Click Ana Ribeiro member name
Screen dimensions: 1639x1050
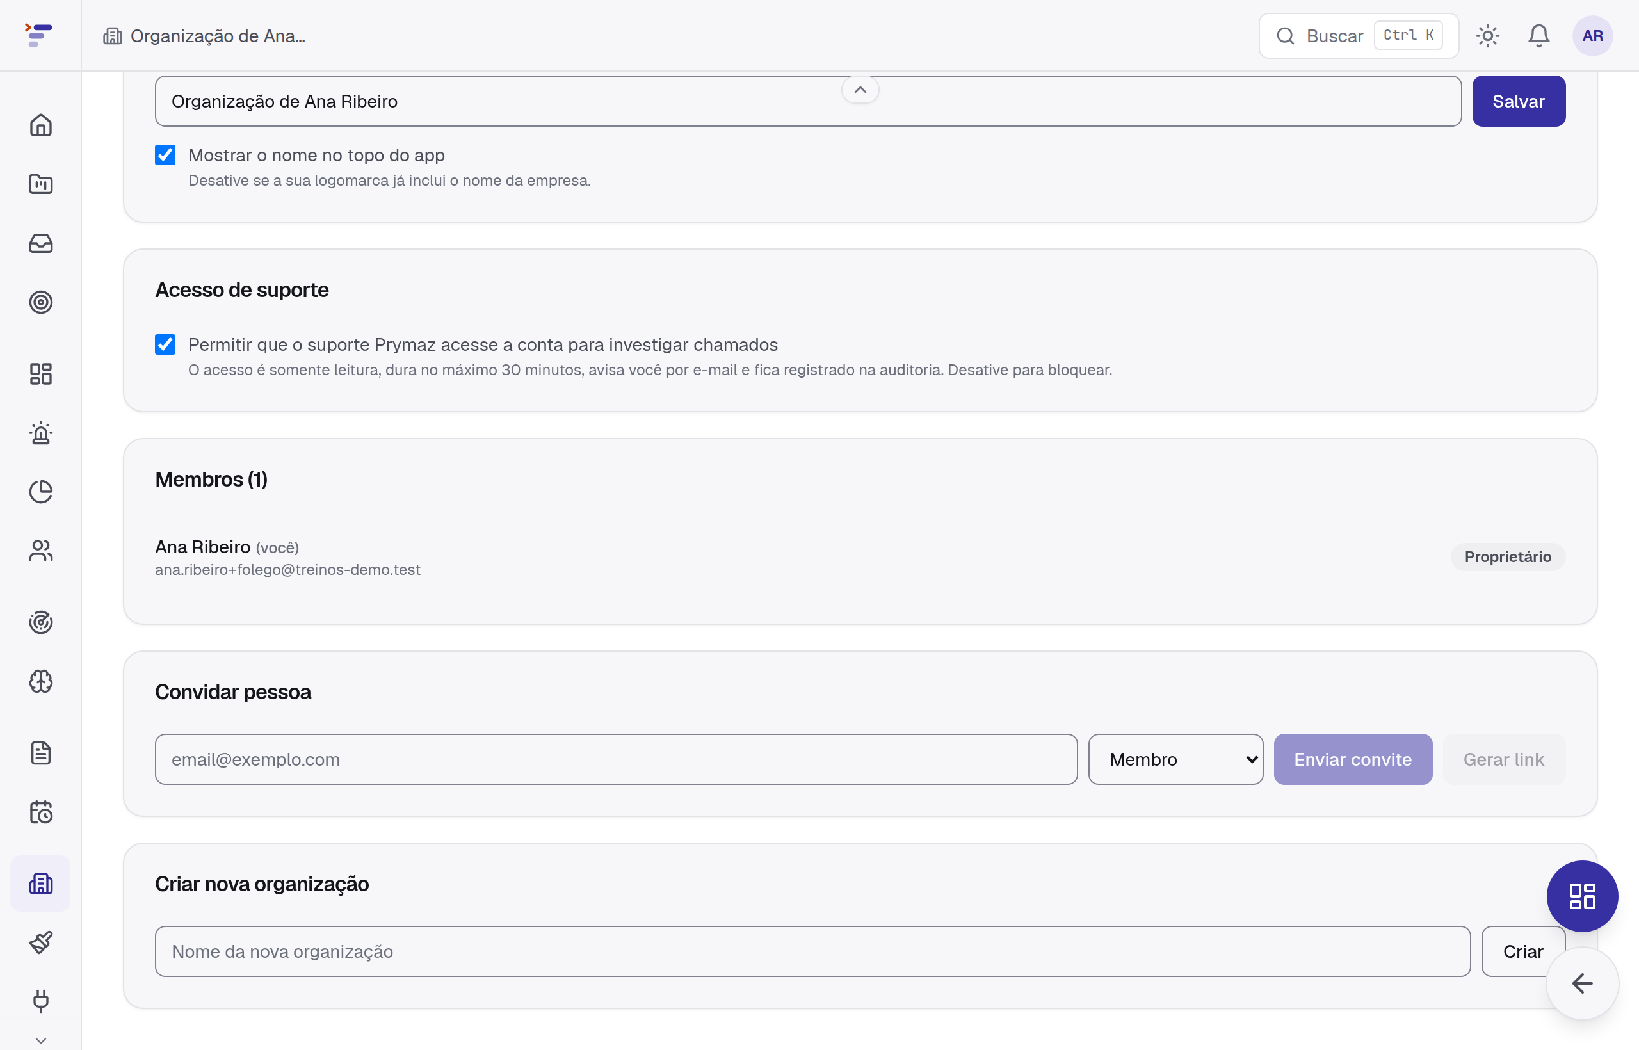click(x=202, y=547)
